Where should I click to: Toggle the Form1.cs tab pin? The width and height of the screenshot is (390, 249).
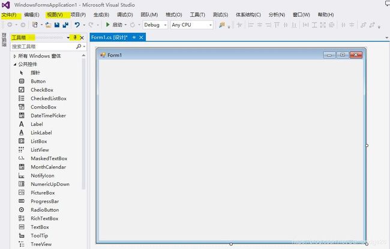coord(134,37)
